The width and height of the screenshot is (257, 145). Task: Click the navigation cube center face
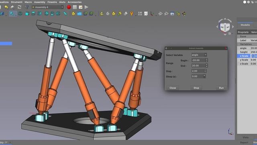[x=225, y=27]
